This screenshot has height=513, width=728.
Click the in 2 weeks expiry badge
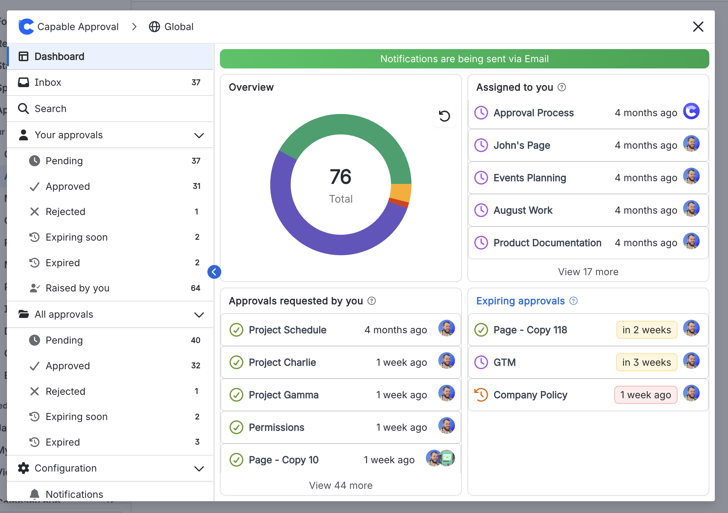click(x=646, y=330)
